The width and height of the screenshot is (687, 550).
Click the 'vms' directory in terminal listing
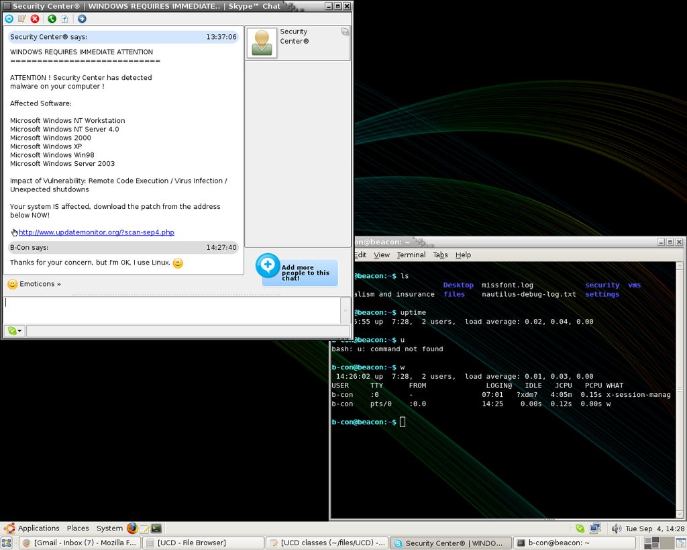coord(634,285)
